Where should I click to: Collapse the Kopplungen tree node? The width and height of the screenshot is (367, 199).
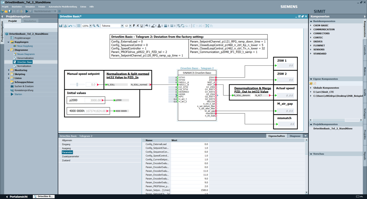pos(8,42)
